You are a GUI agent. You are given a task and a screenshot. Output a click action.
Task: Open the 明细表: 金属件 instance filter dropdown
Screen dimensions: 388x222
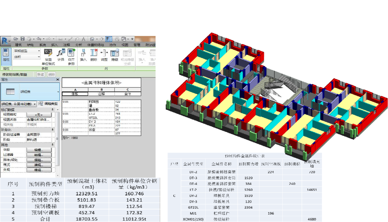click(x=34, y=104)
